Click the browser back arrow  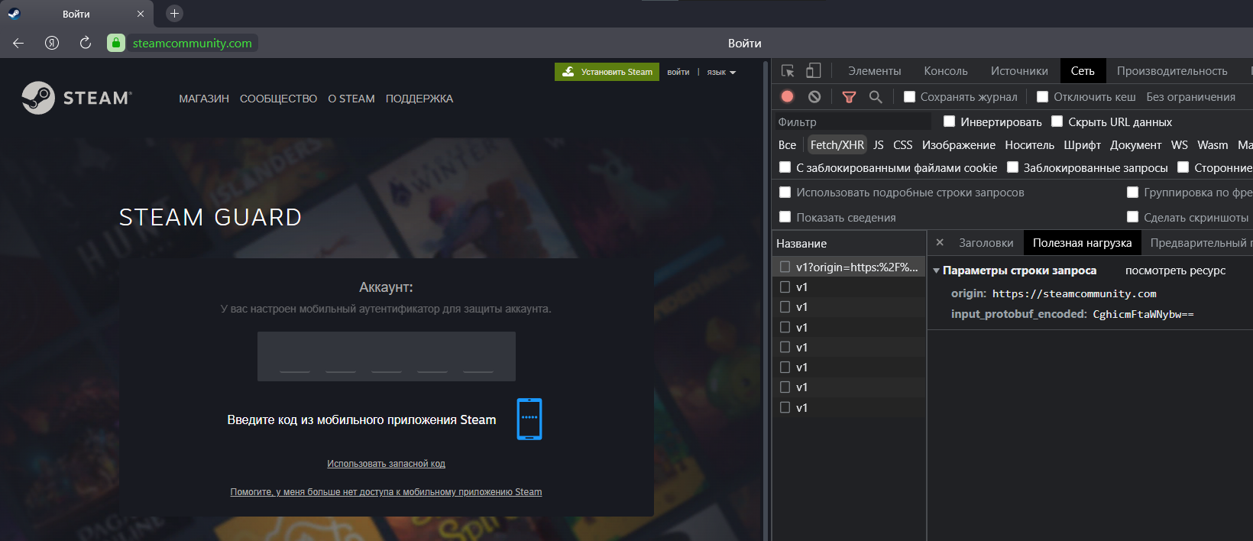(18, 43)
